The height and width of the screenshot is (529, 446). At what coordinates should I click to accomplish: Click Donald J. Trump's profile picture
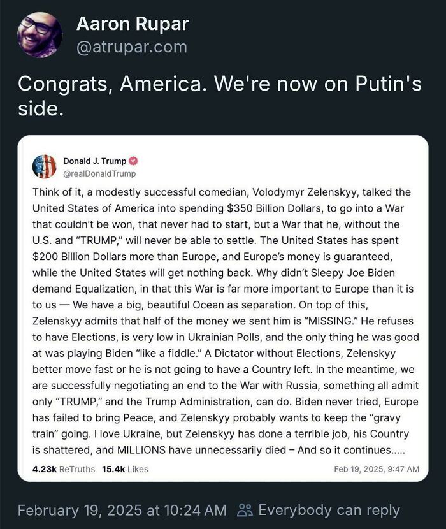[45, 166]
